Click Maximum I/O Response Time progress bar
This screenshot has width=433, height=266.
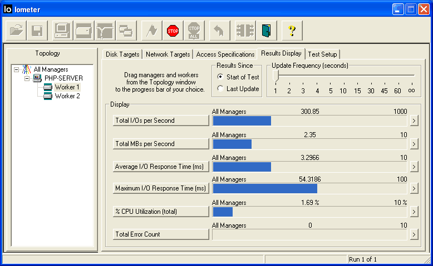pos(309,189)
